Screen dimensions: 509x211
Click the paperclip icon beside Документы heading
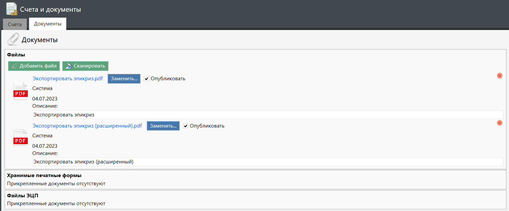13,39
